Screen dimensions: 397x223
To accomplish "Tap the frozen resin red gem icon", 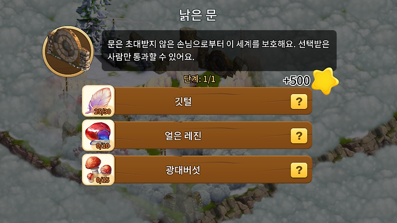I will (x=98, y=135).
